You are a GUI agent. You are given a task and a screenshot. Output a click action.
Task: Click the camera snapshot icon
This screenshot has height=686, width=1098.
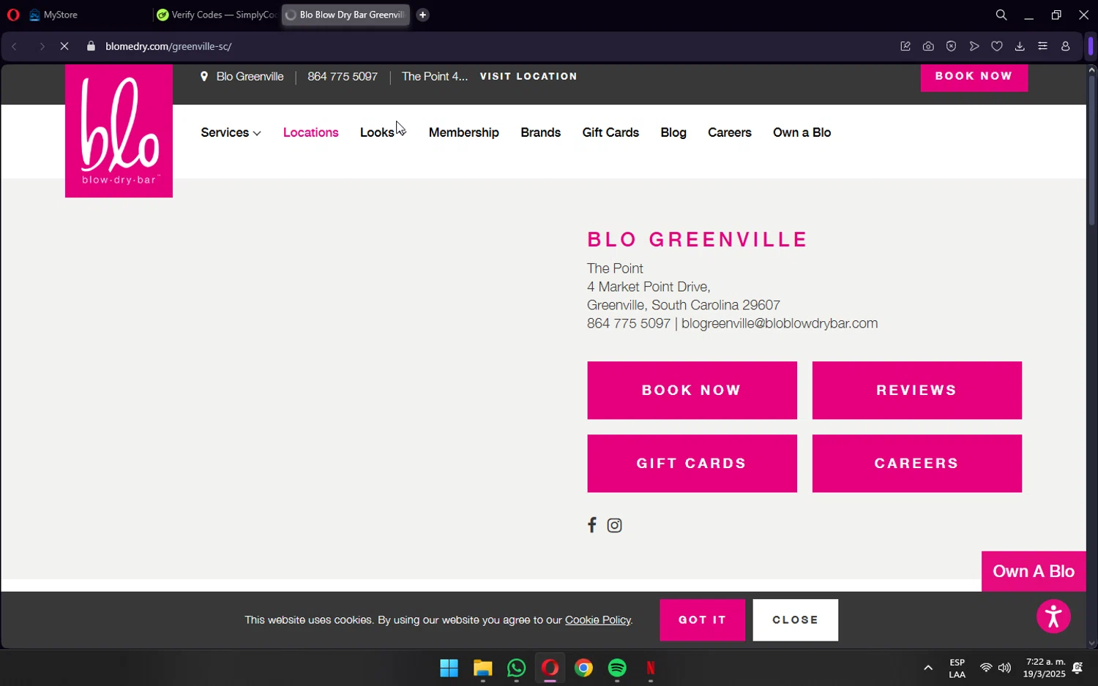928,46
